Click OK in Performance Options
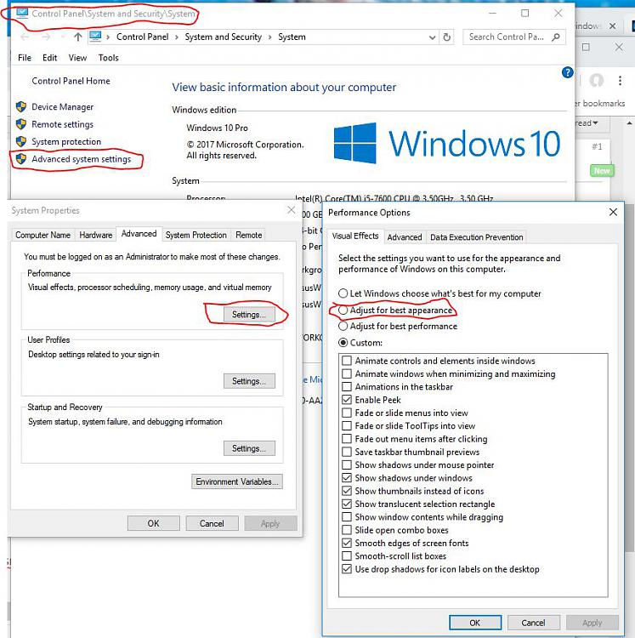 475,623
